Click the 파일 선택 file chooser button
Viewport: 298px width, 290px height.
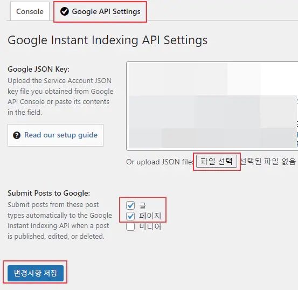click(217, 161)
